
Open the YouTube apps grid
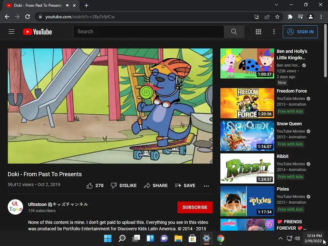coord(258,32)
